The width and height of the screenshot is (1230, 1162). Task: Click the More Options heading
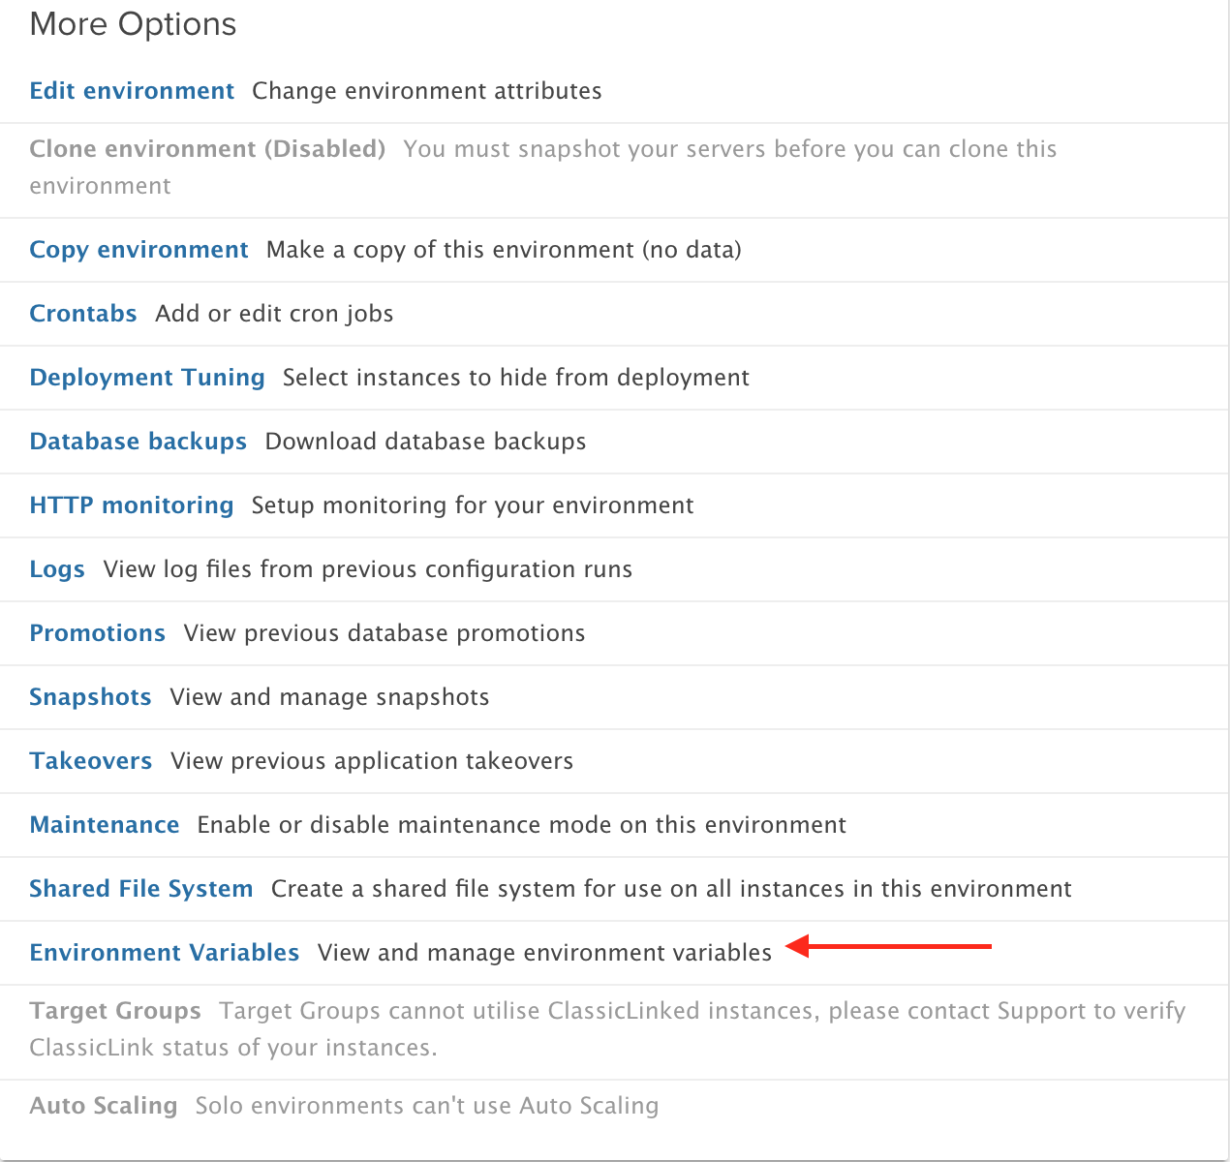click(x=133, y=24)
